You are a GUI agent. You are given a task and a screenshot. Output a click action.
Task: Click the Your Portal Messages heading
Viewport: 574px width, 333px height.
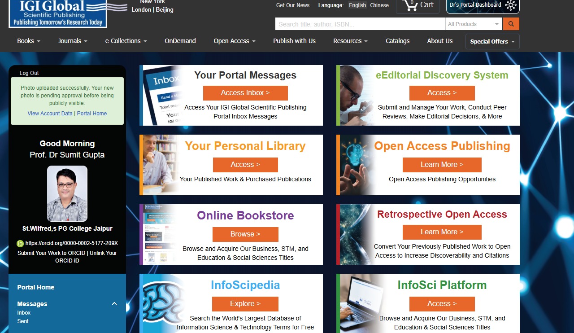click(245, 75)
